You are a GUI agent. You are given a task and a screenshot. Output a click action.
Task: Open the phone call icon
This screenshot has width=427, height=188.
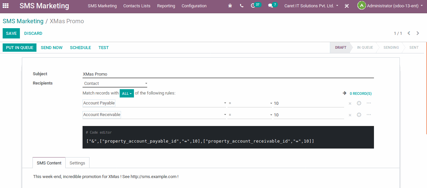coord(241,6)
